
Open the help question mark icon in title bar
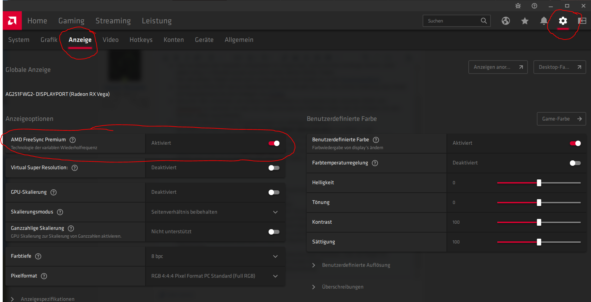click(534, 6)
